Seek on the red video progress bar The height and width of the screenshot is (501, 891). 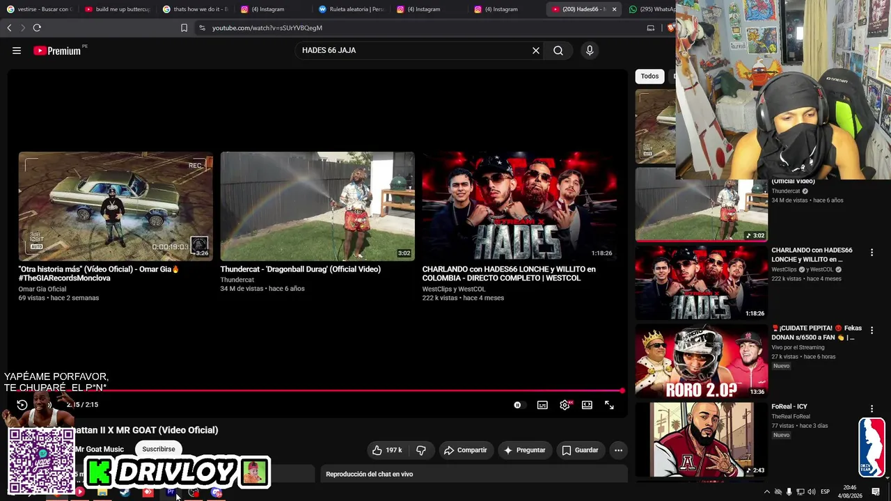pyautogui.click(x=317, y=391)
